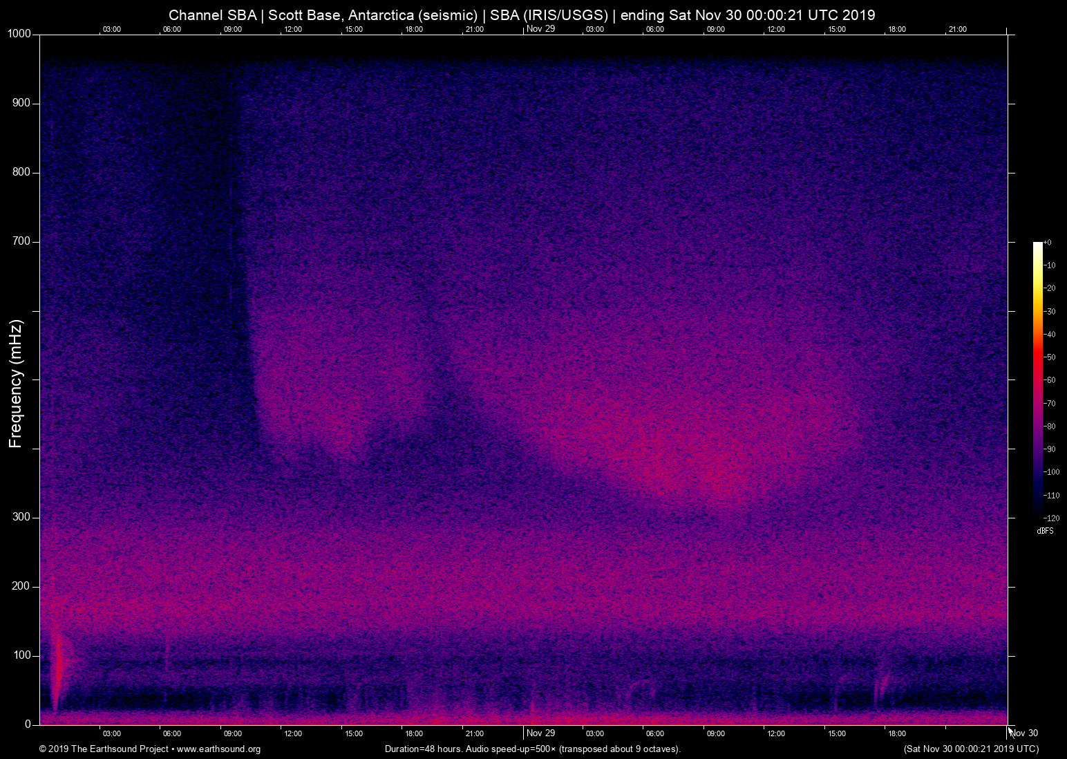This screenshot has width=1067, height=759.
Task: Click the "Nov 29" date label on bottom axis
Action: (540, 733)
